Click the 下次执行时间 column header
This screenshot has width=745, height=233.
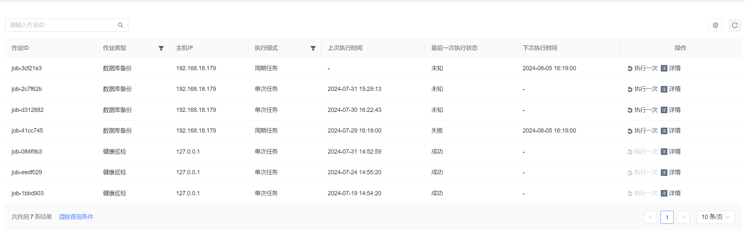tap(540, 48)
